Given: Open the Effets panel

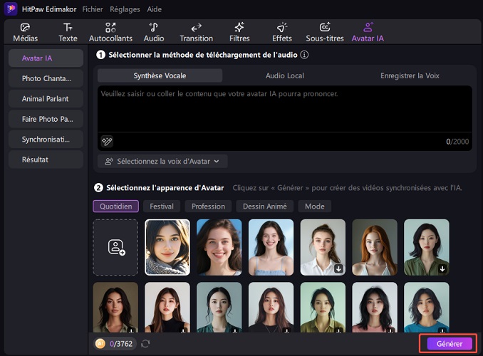Looking at the screenshot, I should click(282, 32).
